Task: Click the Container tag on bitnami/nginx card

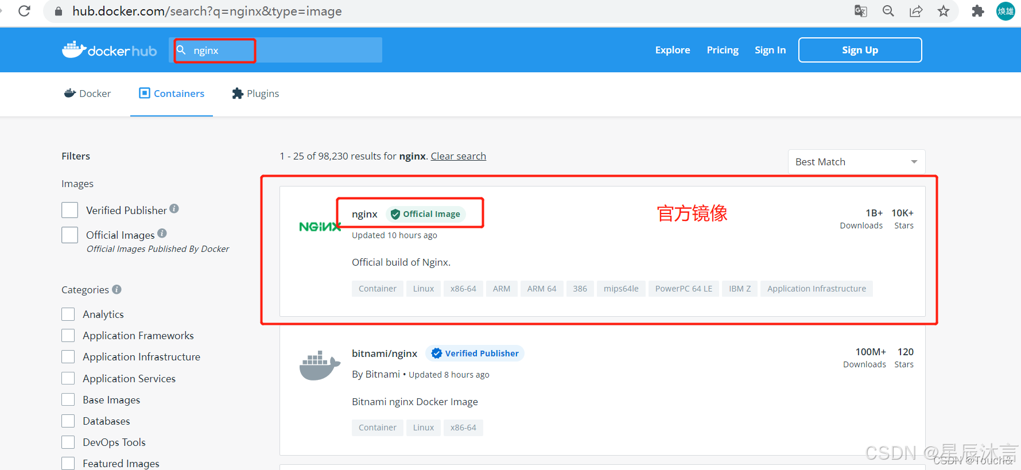Action: 378,428
